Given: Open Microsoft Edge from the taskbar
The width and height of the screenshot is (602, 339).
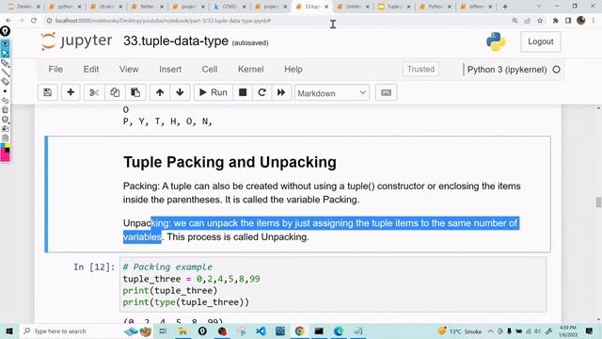Looking at the screenshot, I should (x=339, y=331).
